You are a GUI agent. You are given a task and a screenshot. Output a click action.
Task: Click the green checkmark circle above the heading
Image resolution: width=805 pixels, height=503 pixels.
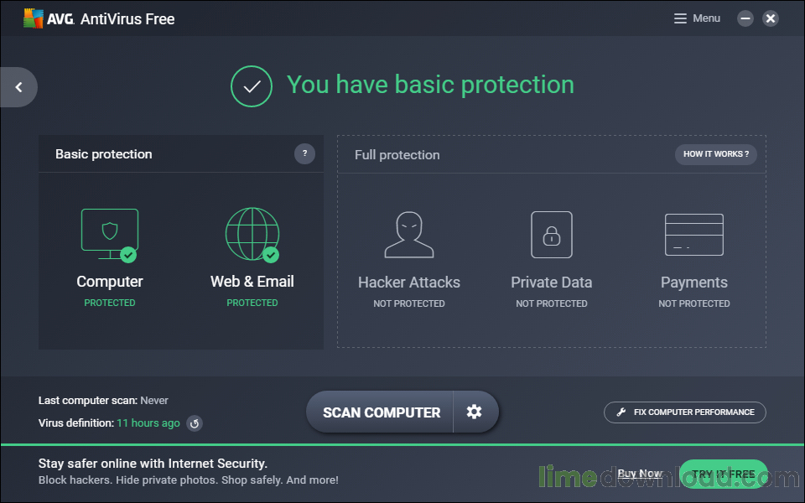click(x=252, y=86)
